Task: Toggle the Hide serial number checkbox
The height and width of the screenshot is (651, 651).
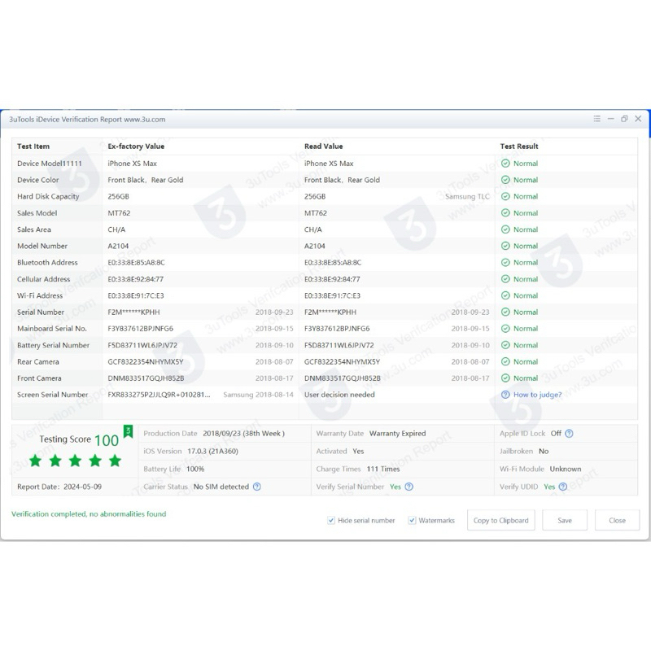Action: point(332,521)
